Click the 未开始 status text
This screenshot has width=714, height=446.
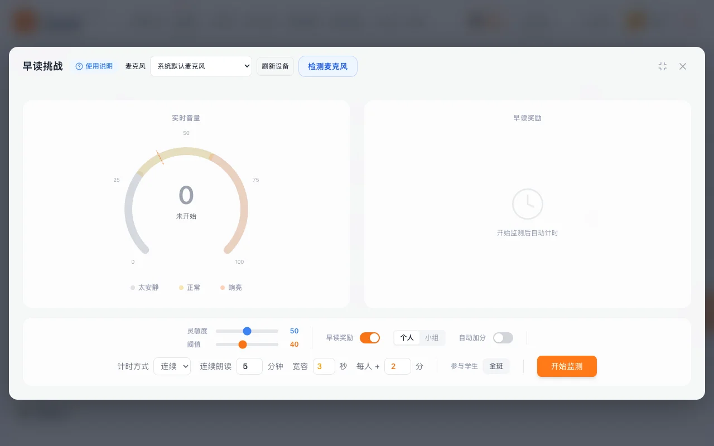186,216
